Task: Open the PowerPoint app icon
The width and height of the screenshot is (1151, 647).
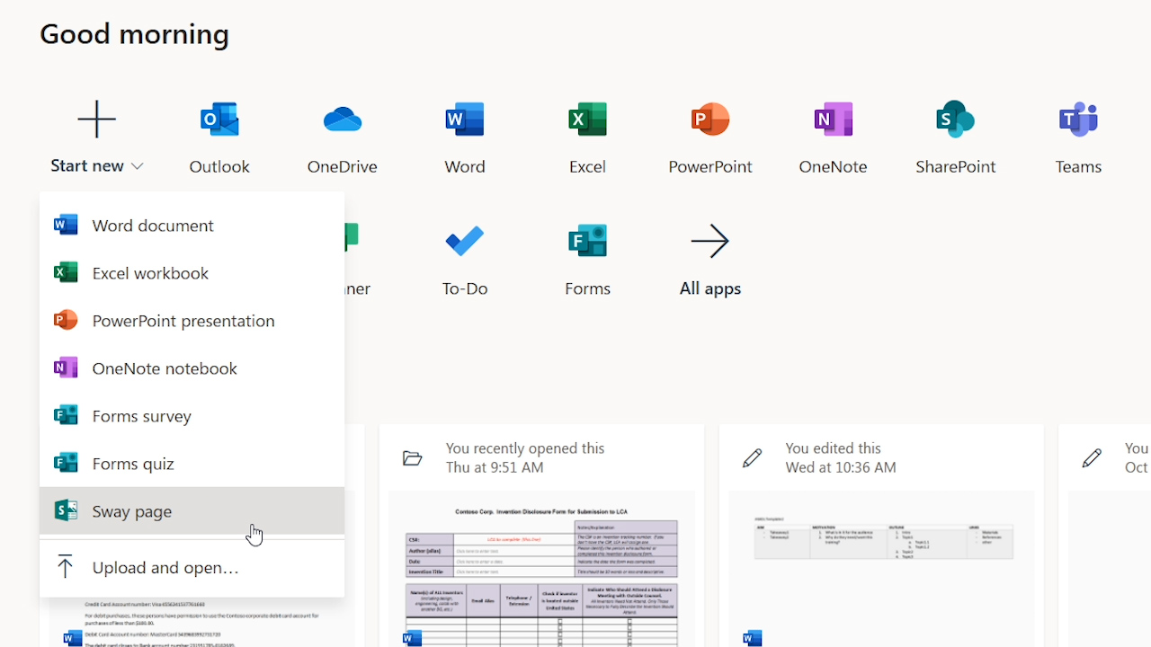Action: [x=710, y=119]
